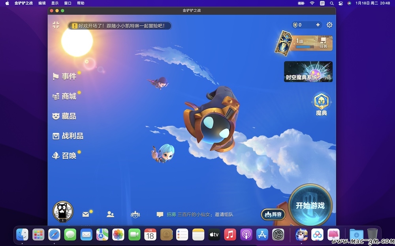Open the chat speech bubble icon
This screenshot has width=395, height=246.
(160, 215)
